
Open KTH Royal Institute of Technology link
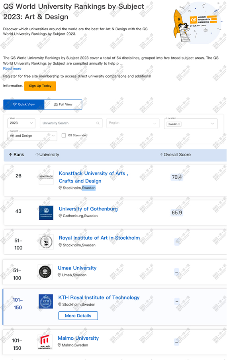pos(99,297)
